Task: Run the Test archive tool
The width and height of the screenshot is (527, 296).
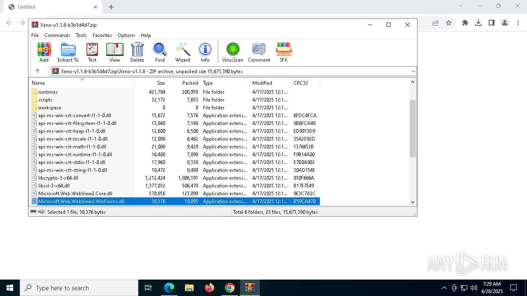Action: click(92, 52)
